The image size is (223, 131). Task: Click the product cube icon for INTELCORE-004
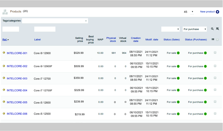coord(4,90)
